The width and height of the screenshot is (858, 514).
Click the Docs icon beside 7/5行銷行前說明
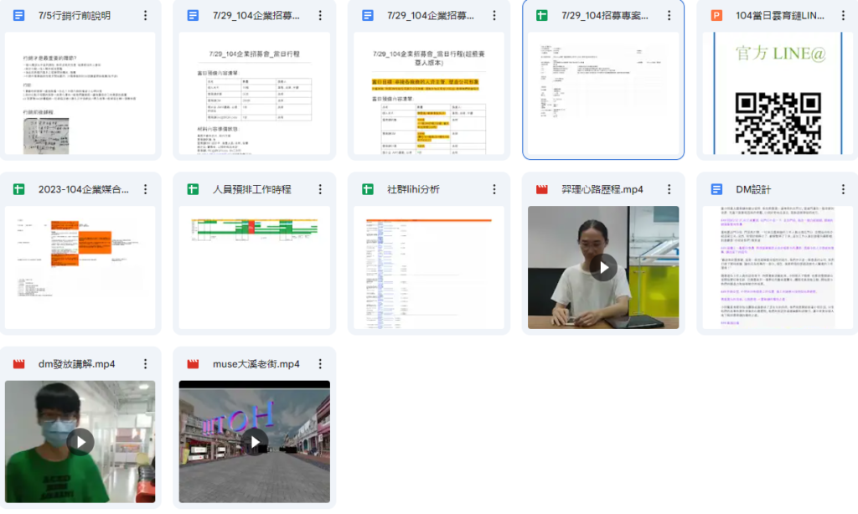(x=19, y=16)
